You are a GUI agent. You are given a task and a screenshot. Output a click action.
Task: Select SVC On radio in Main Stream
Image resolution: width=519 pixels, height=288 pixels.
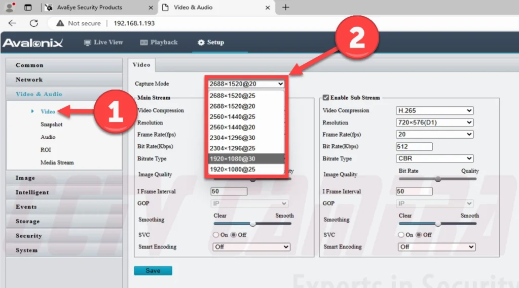216,235
